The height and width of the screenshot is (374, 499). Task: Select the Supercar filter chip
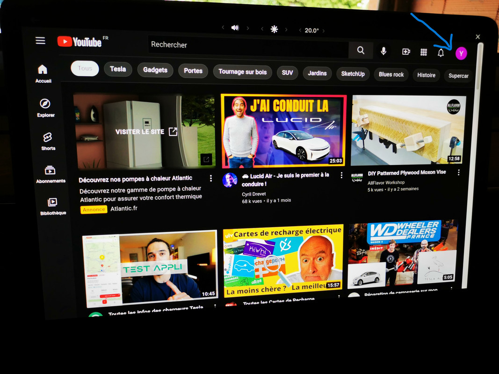point(458,76)
